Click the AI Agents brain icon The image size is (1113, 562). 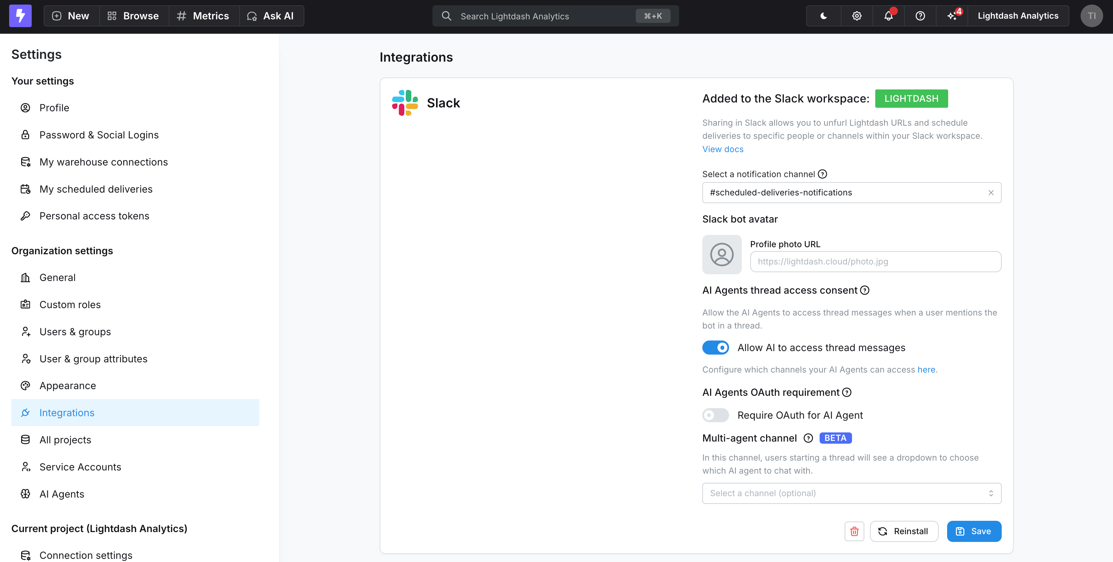point(25,494)
